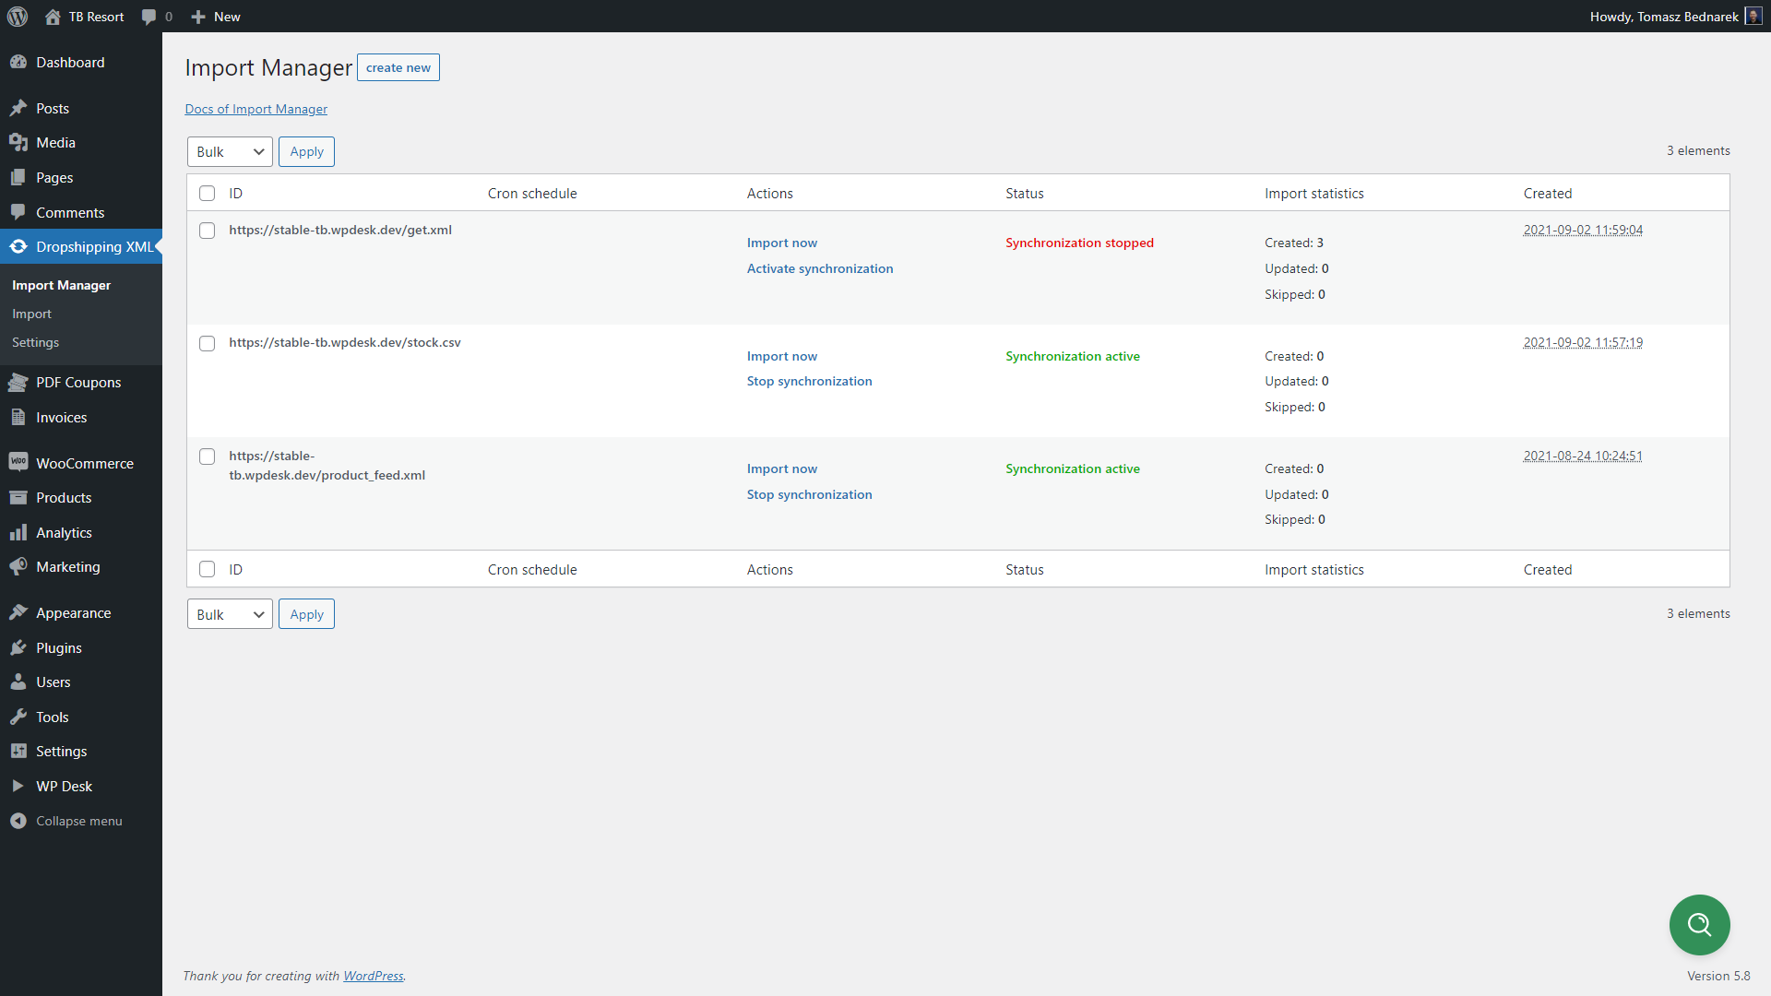This screenshot has height=996, width=1771.
Task: Click the Collapse menu arrow icon
Action: point(18,821)
